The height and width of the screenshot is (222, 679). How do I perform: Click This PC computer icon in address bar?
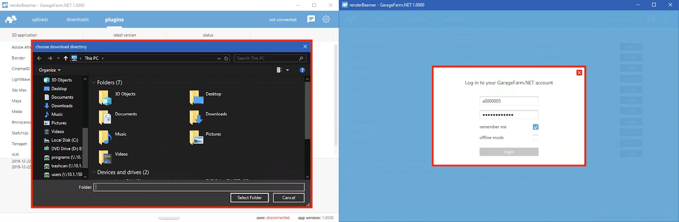coord(74,58)
